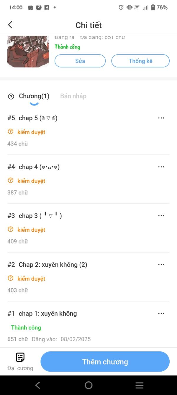Viewport: 177px width, 395px height.
Task: Tap the question icon on chap 5 kiểm duyệt
Action: point(11,132)
